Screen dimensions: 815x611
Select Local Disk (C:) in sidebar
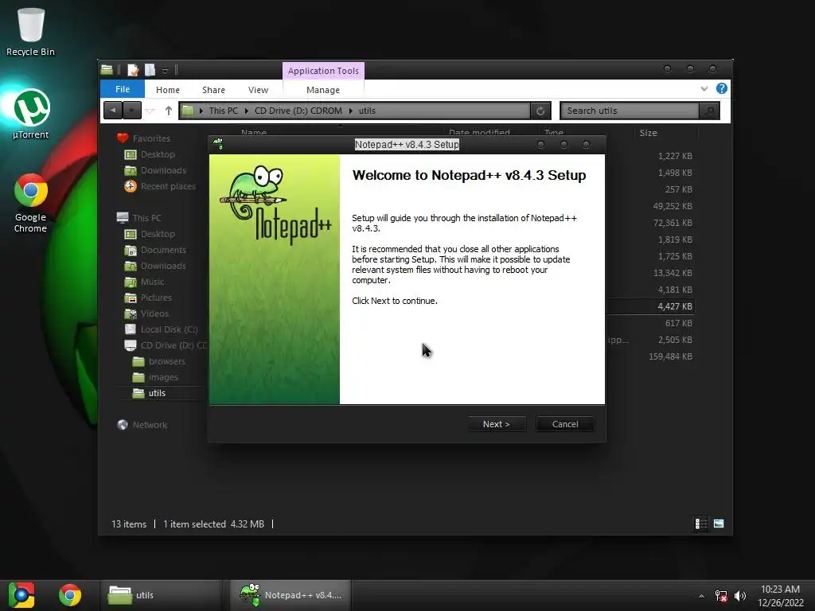(x=169, y=329)
